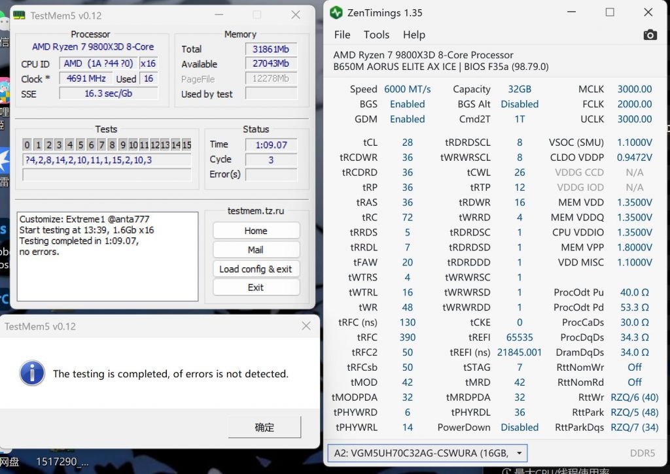This screenshot has height=474, width=670.
Task: Expand the A2 memory module dropdown
Action: [520, 453]
